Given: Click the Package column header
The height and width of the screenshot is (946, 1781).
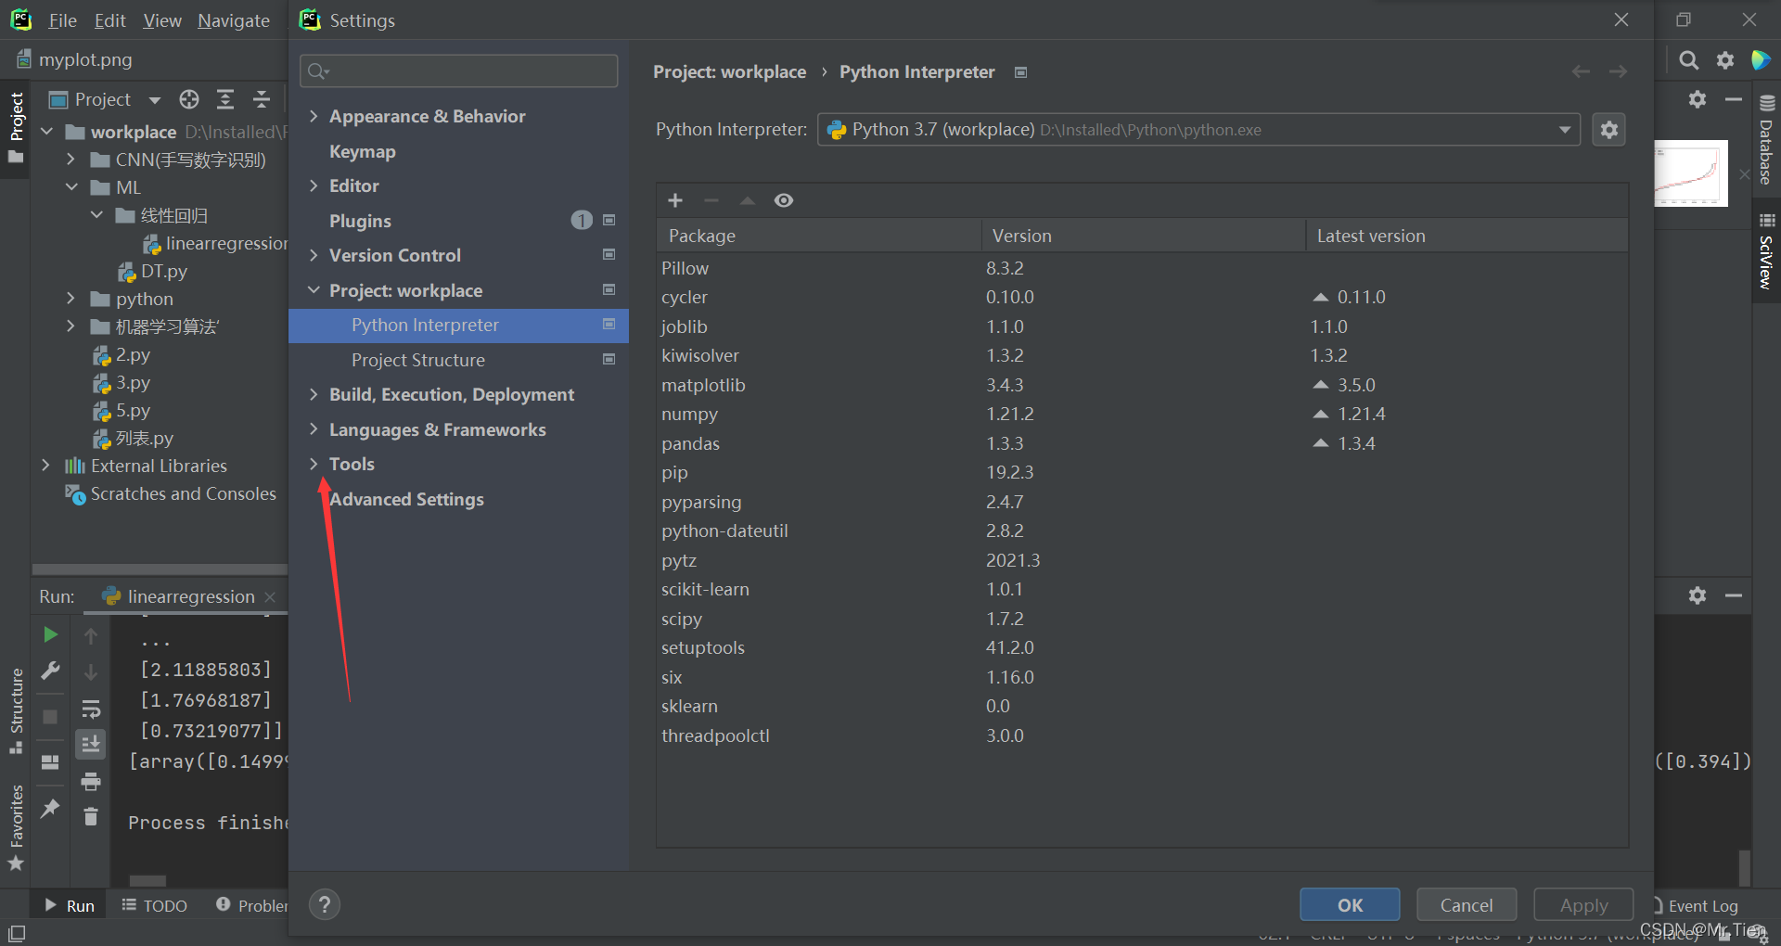Looking at the screenshot, I should (819, 236).
